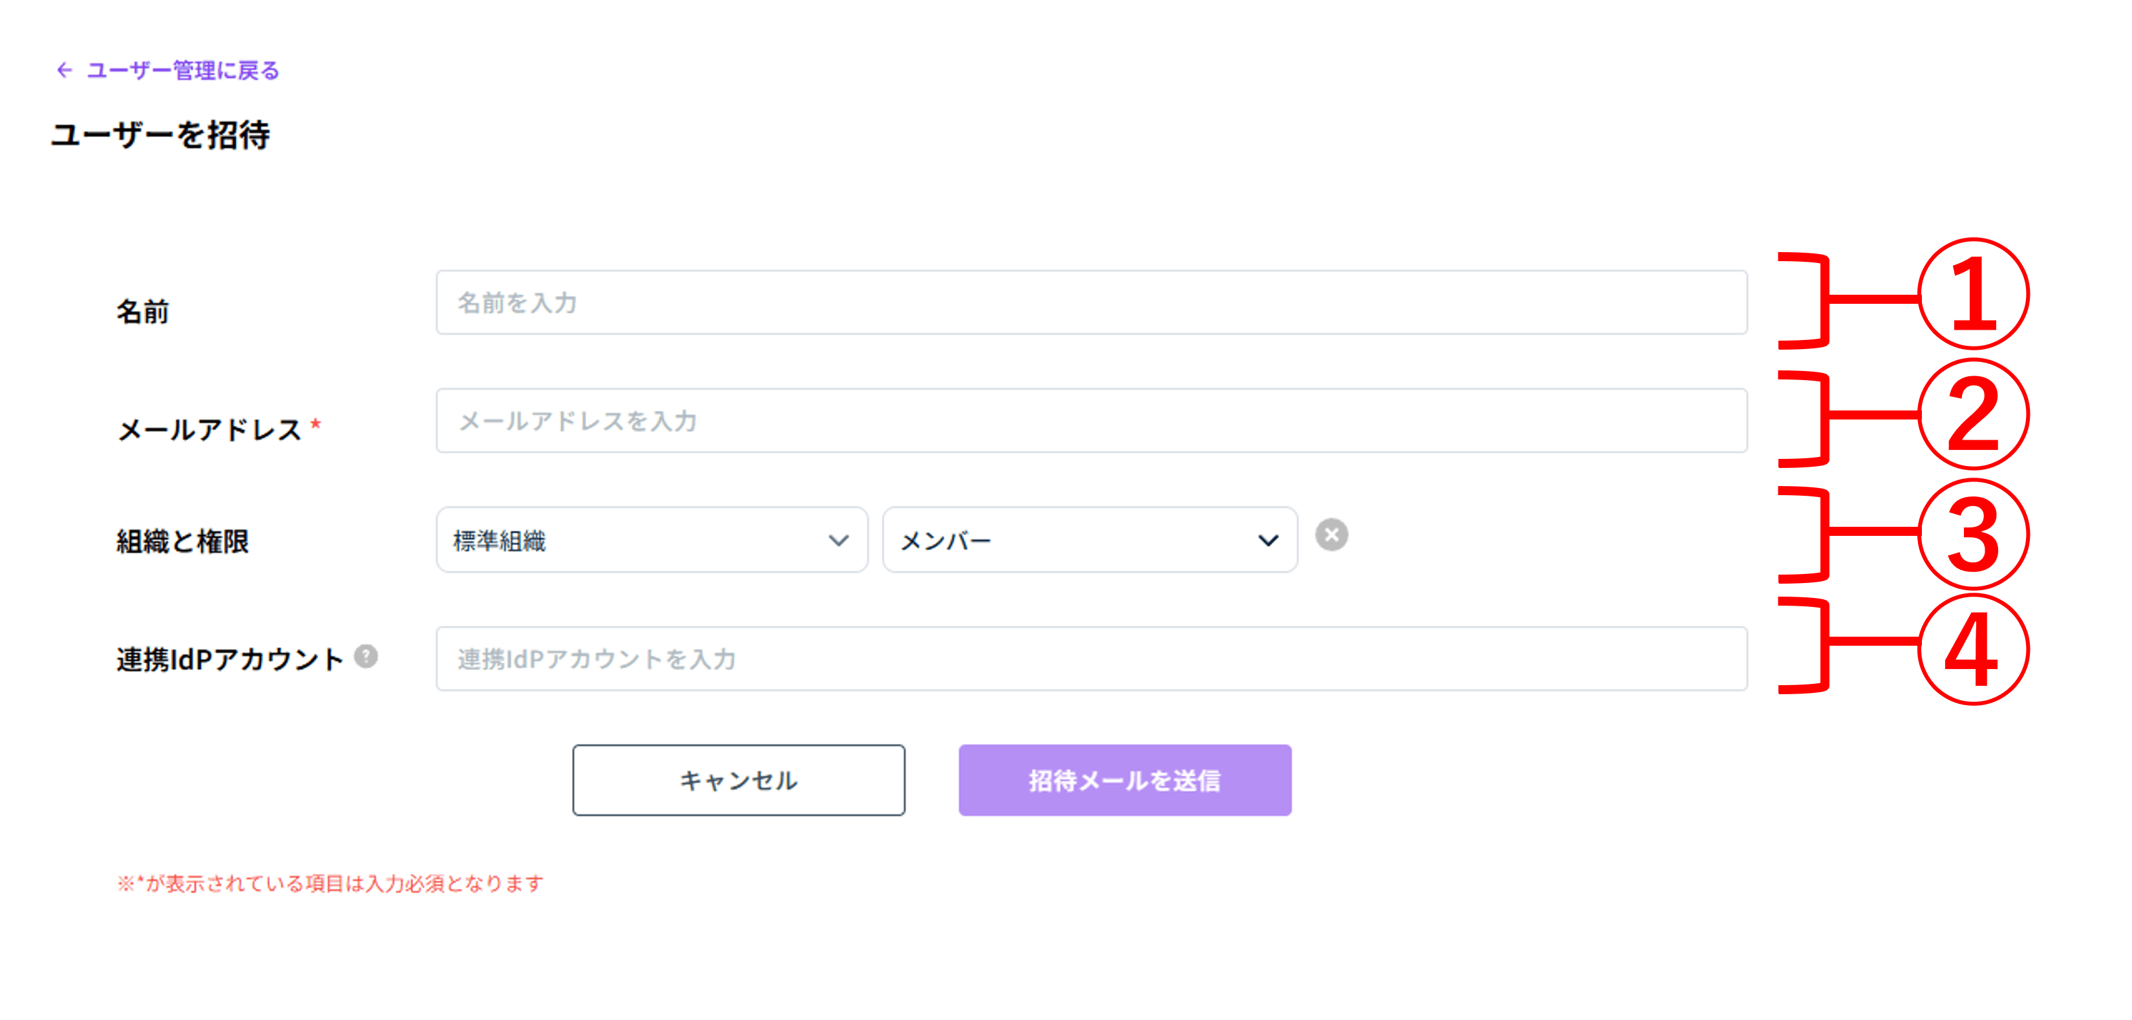Click the red circled number 2 annotation
Image resolution: width=2132 pixels, height=1020 pixels.
[1973, 414]
